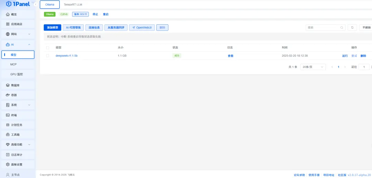Open MCP in the sidebar
372x178 pixels.
(18, 64)
